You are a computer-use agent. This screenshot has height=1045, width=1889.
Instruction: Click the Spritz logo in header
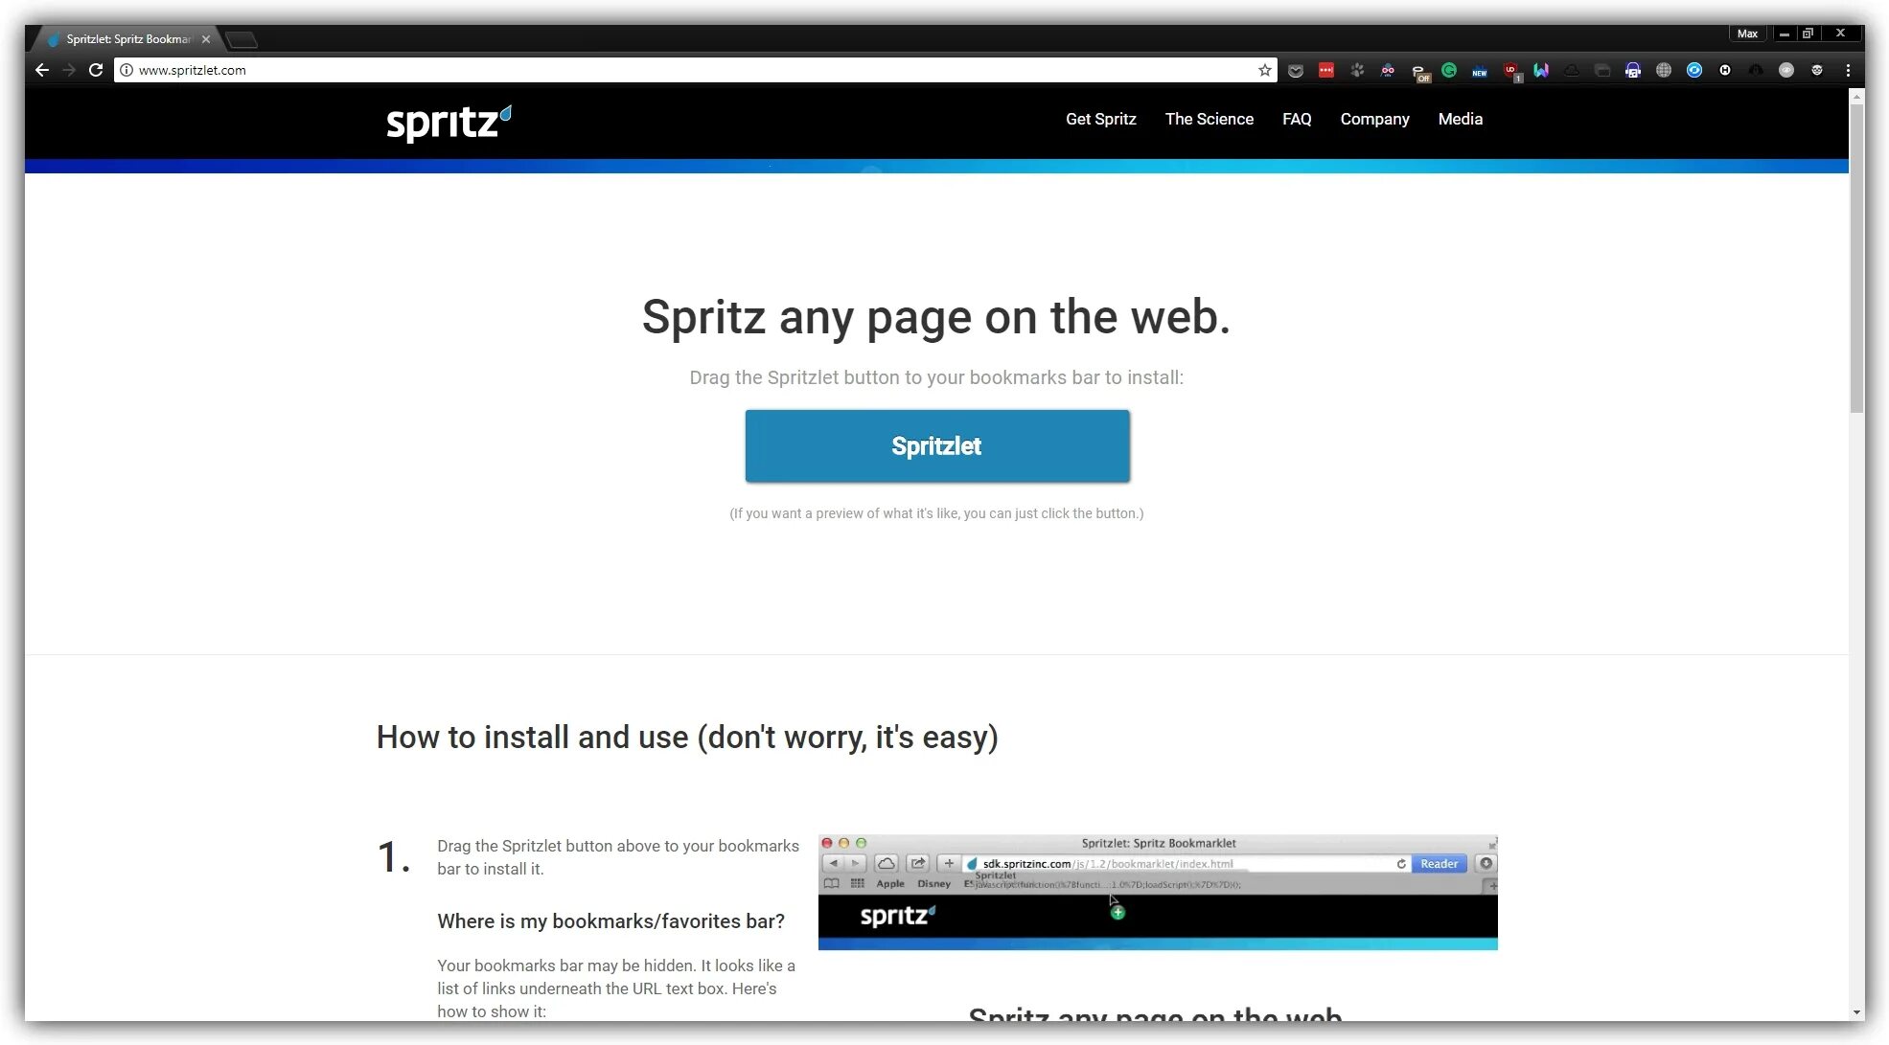point(449,122)
